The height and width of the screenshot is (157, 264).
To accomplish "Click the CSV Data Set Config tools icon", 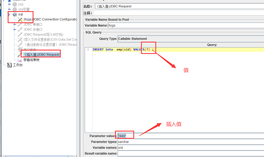I will [x=20, y=40].
